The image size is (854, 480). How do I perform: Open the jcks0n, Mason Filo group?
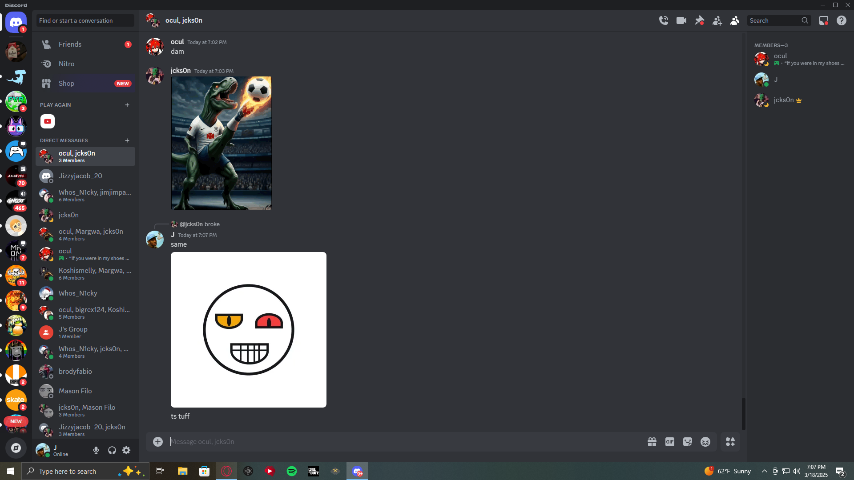pos(85,411)
